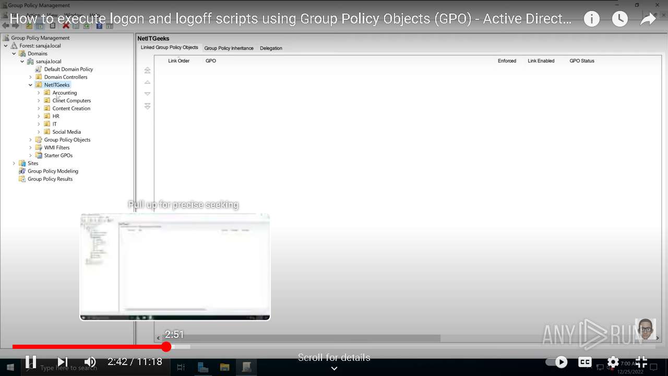This screenshot has width=668, height=376.
Task: Click the red scrubber handle
Action: pyautogui.click(x=166, y=347)
